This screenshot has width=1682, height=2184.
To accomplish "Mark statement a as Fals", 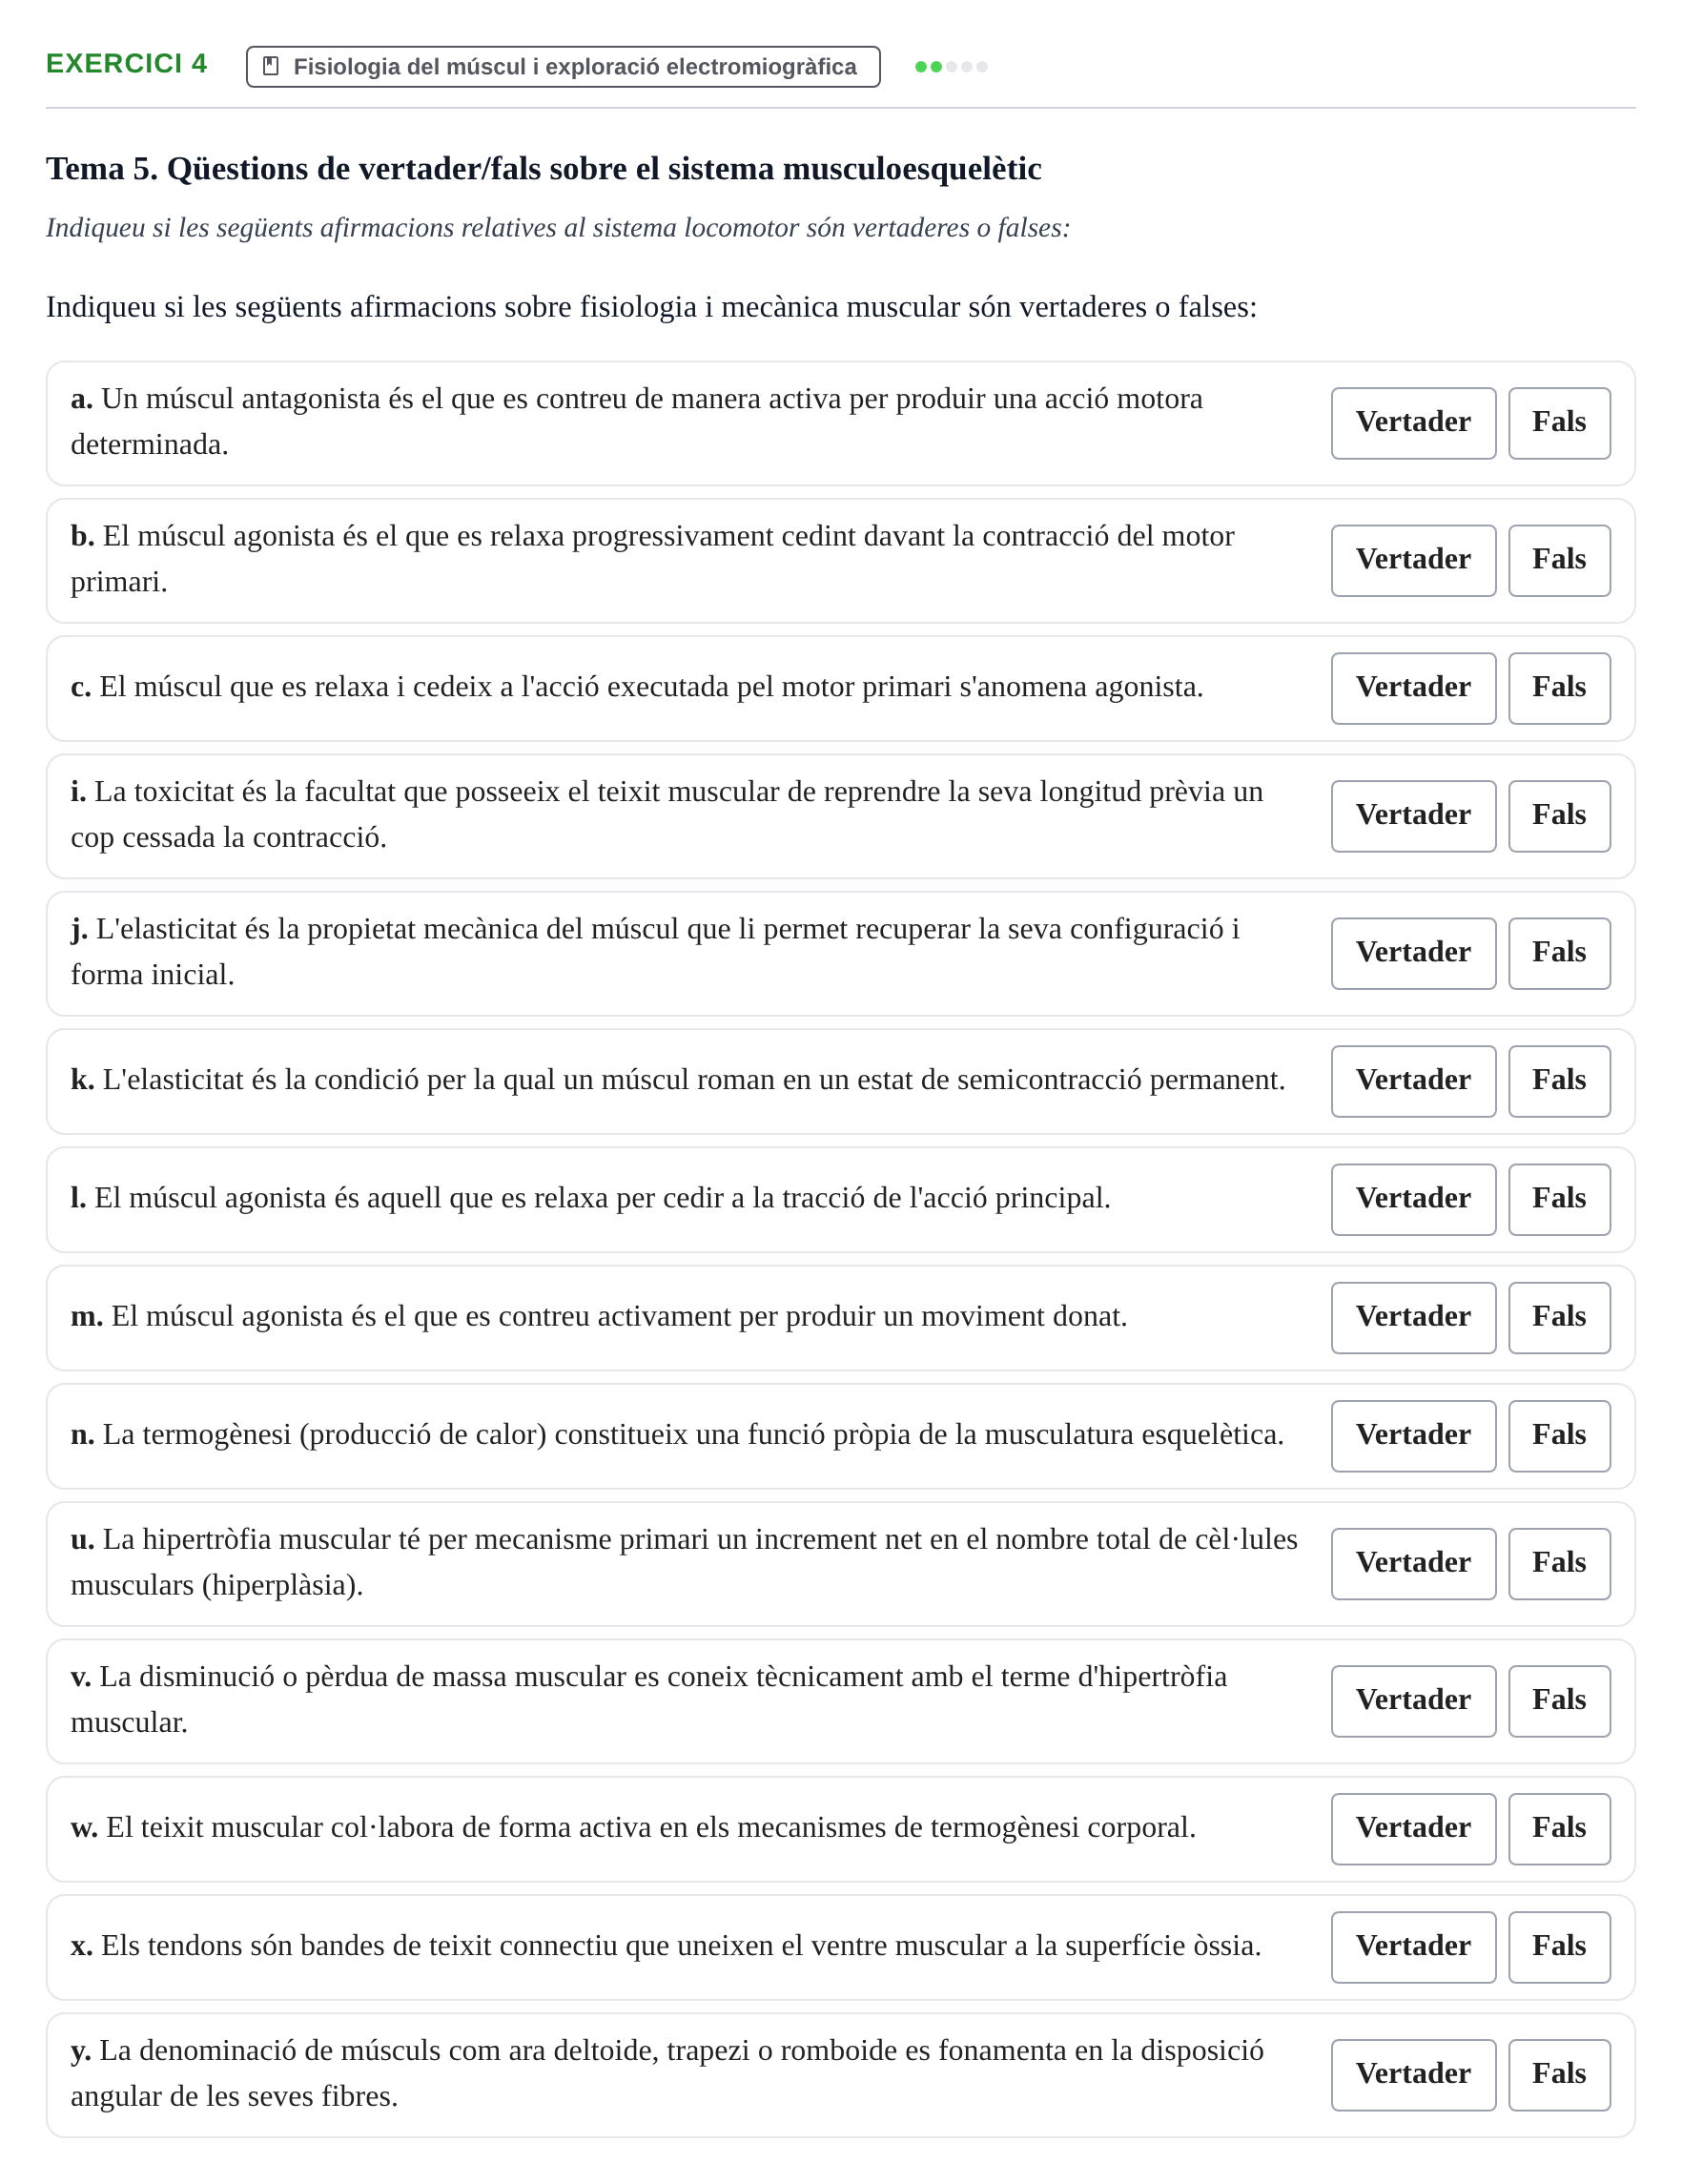I will [x=1558, y=423].
